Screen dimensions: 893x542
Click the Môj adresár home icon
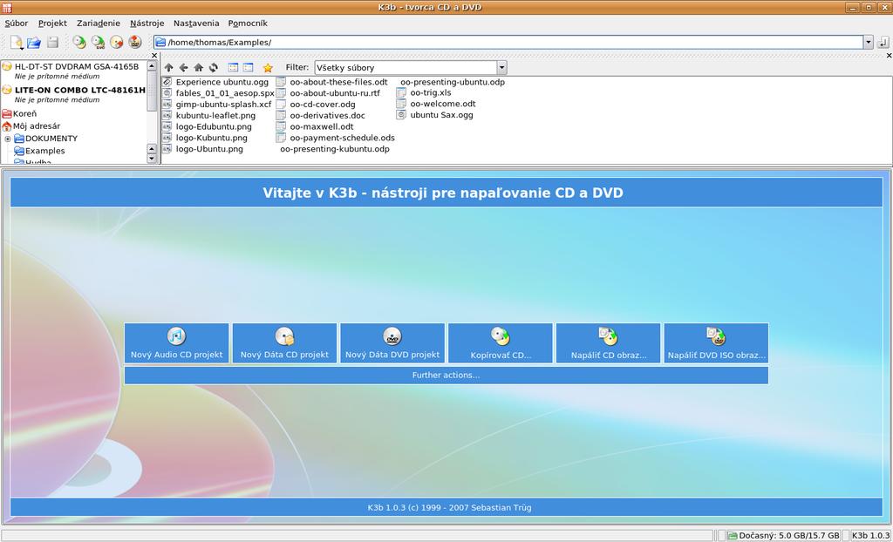click(x=7, y=125)
